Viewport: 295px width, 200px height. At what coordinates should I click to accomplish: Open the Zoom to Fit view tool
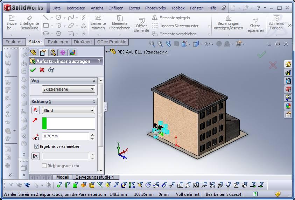[x=152, y=44]
